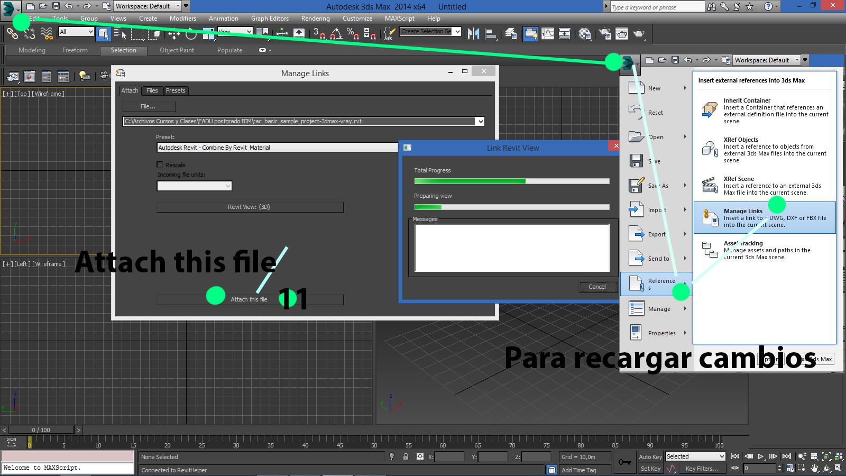Open the Layer Manager icon
The height and width of the screenshot is (476, 846).
(511, 34)
